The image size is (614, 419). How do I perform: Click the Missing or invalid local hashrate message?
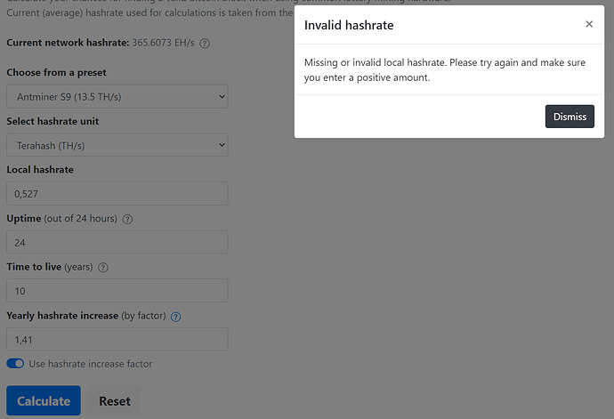(x=445, y=70)
